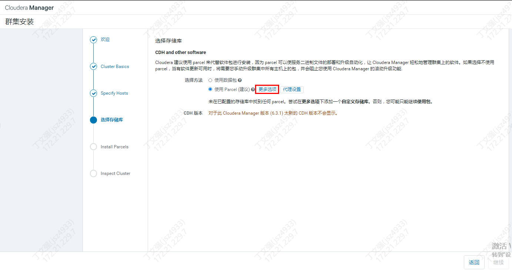
Task: Click the CDH 版本 field label
Action: 193,113
